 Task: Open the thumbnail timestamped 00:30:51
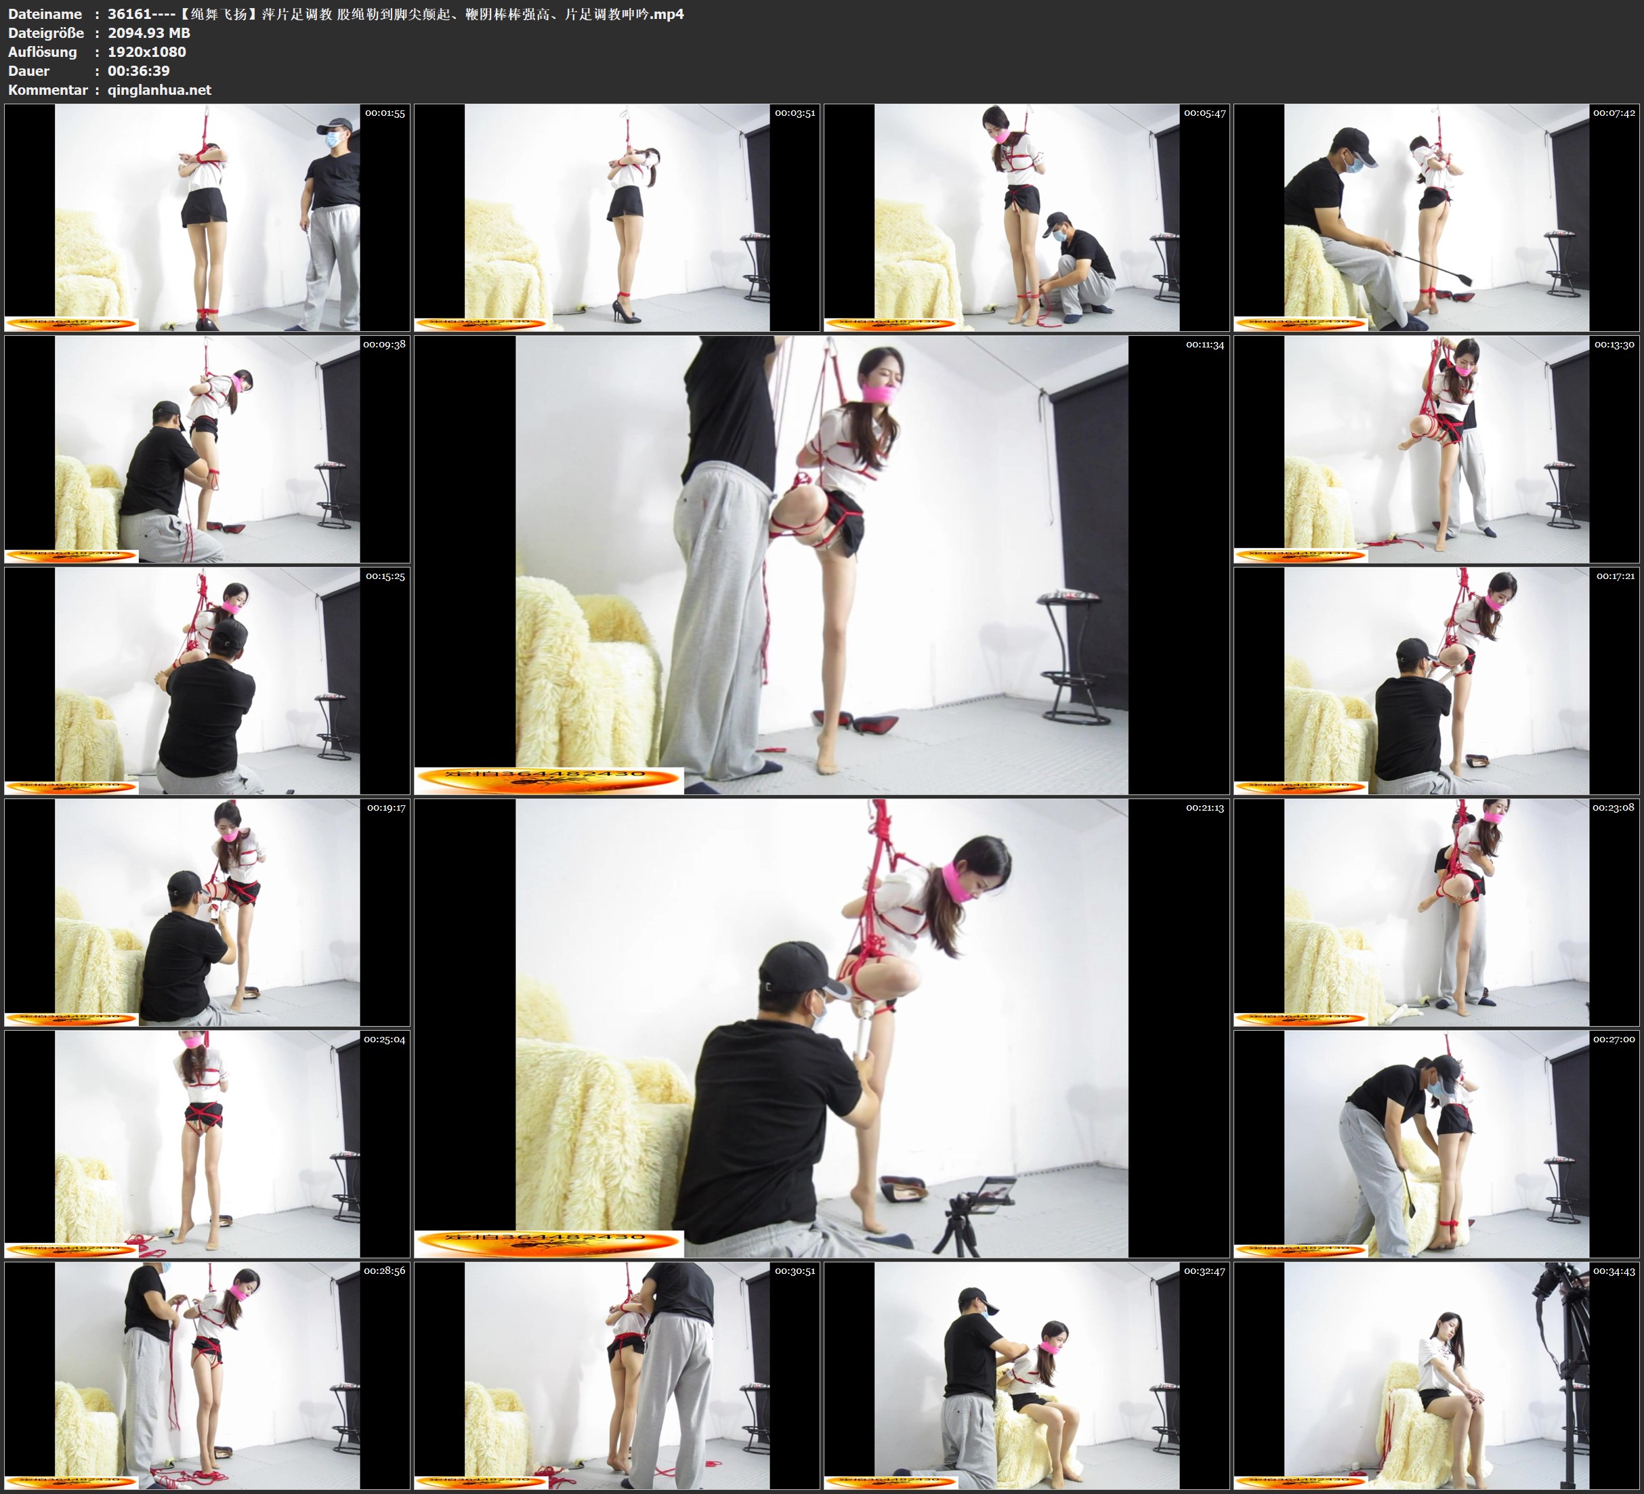point(616,1375)
